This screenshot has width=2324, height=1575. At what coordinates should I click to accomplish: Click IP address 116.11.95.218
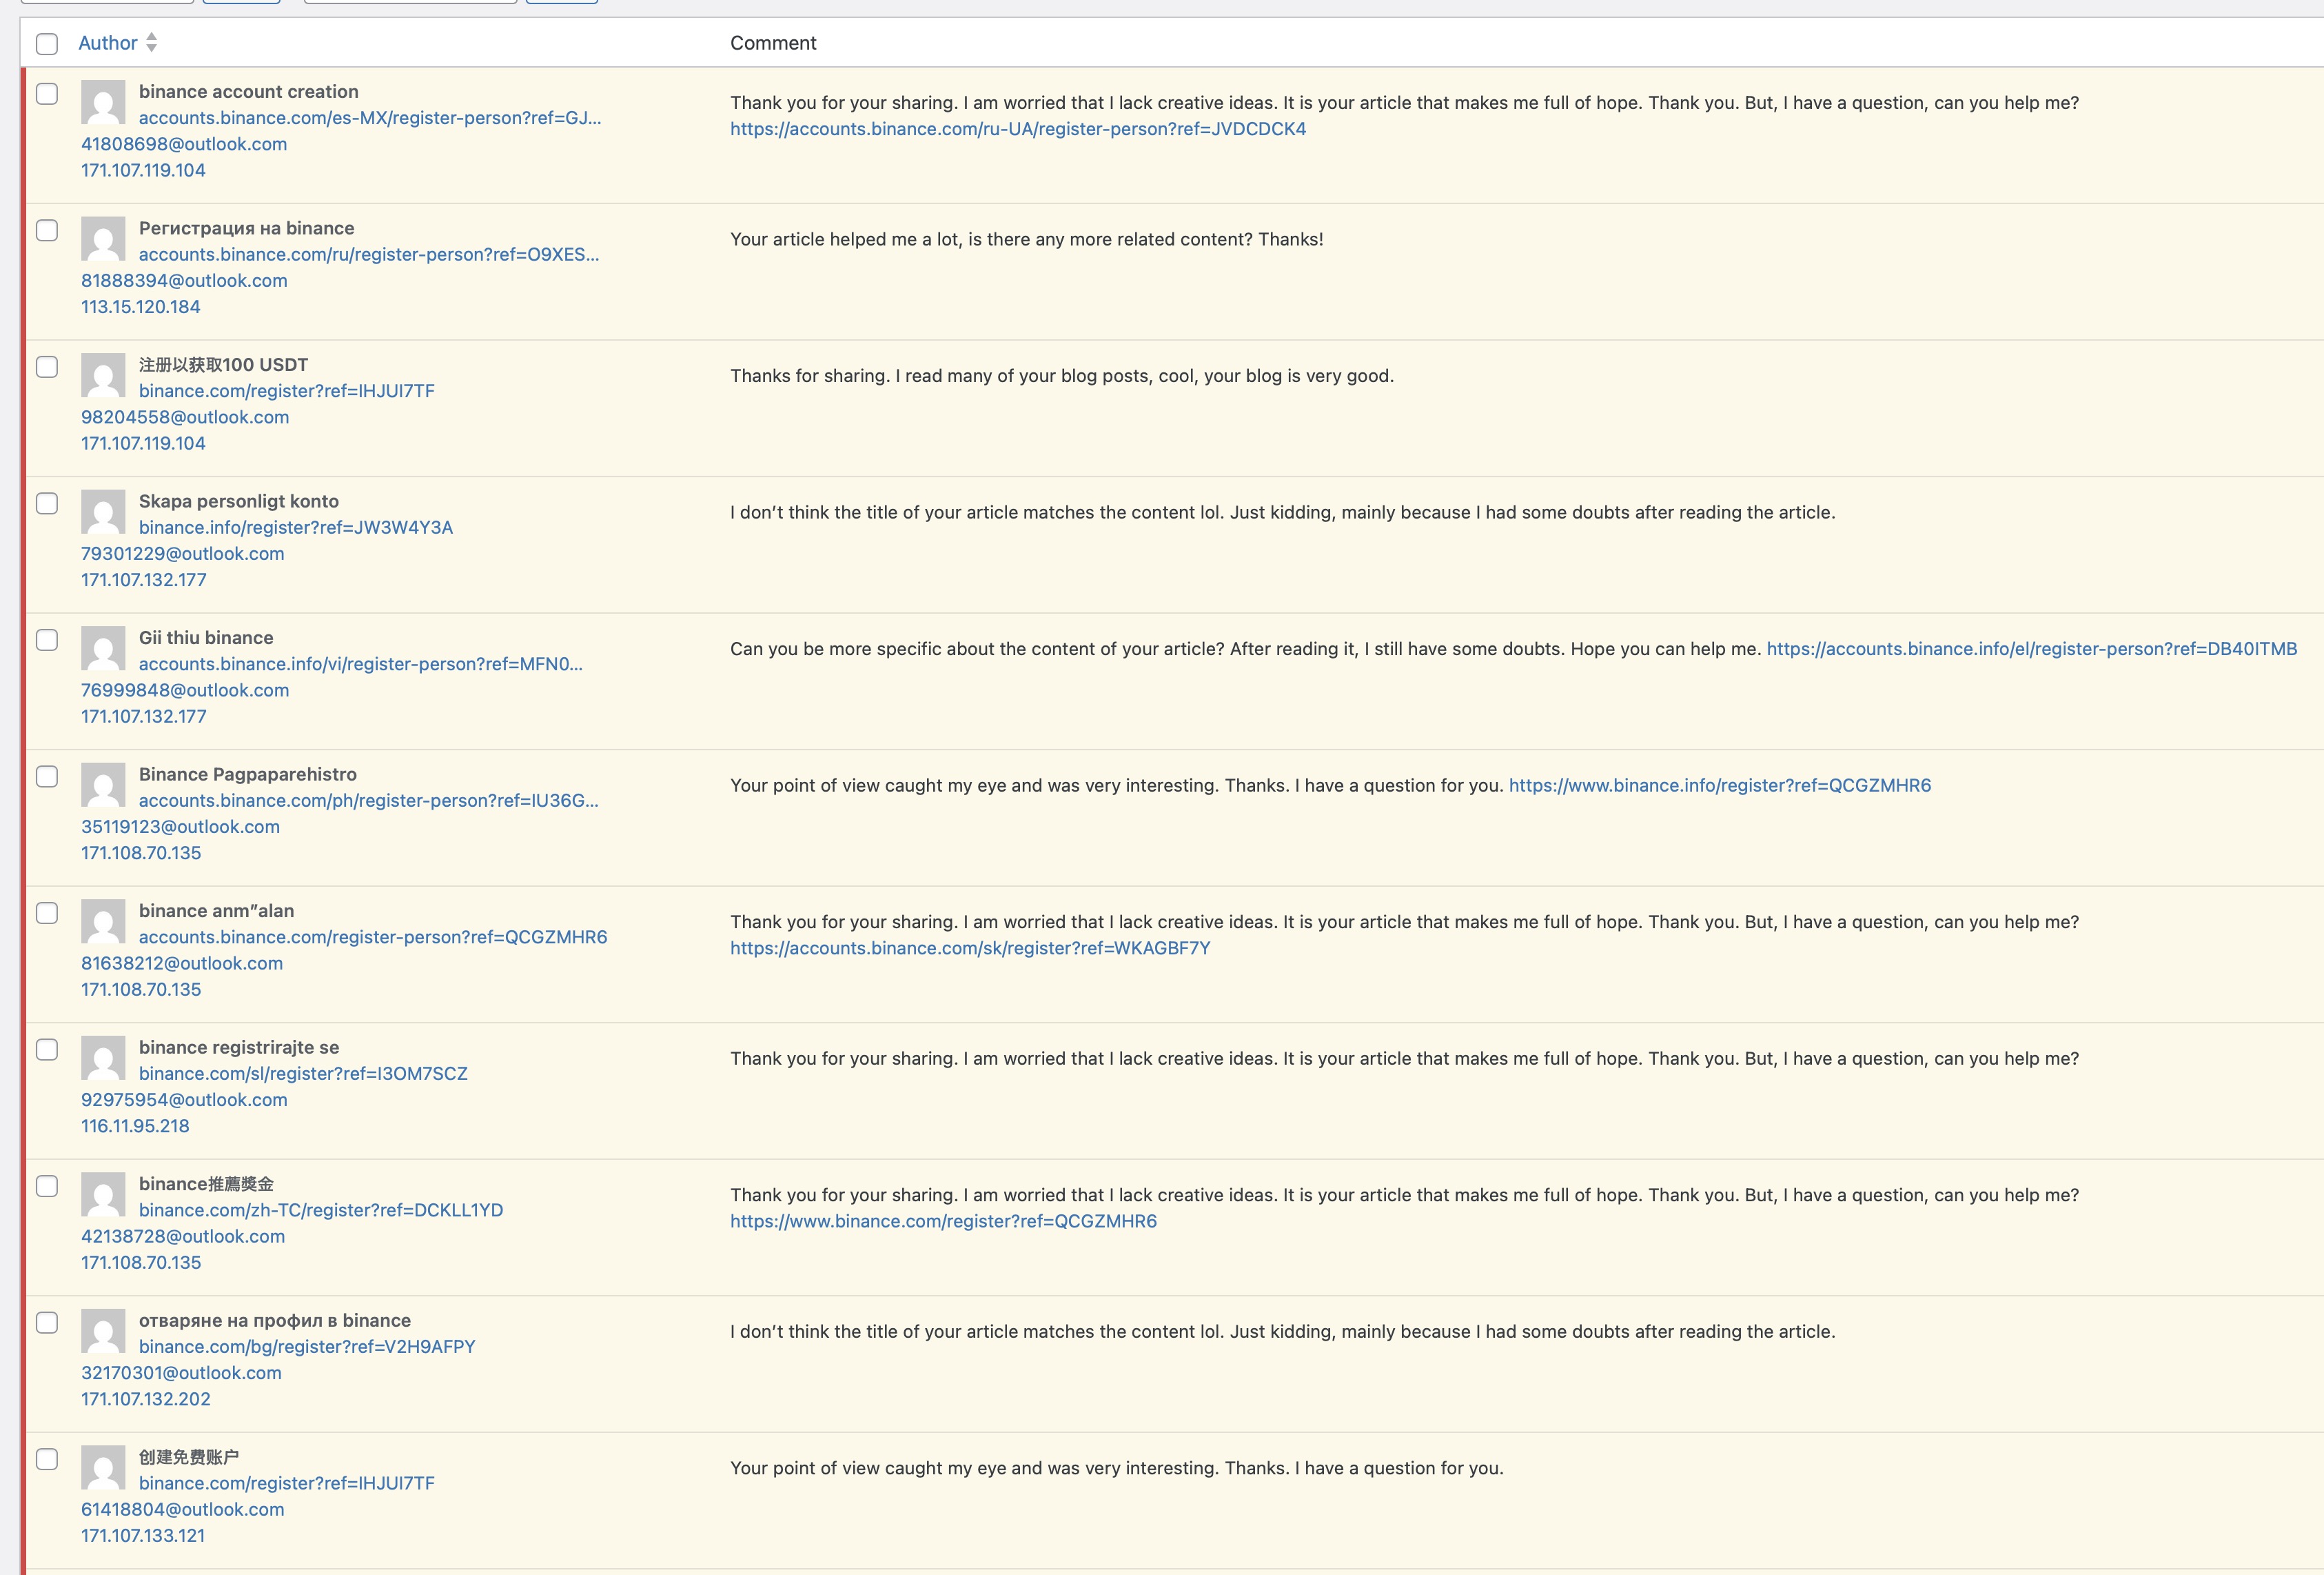point(135,1125)
